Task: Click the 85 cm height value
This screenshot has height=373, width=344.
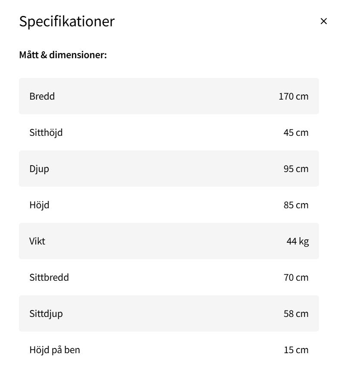Action: coord(296,205)
